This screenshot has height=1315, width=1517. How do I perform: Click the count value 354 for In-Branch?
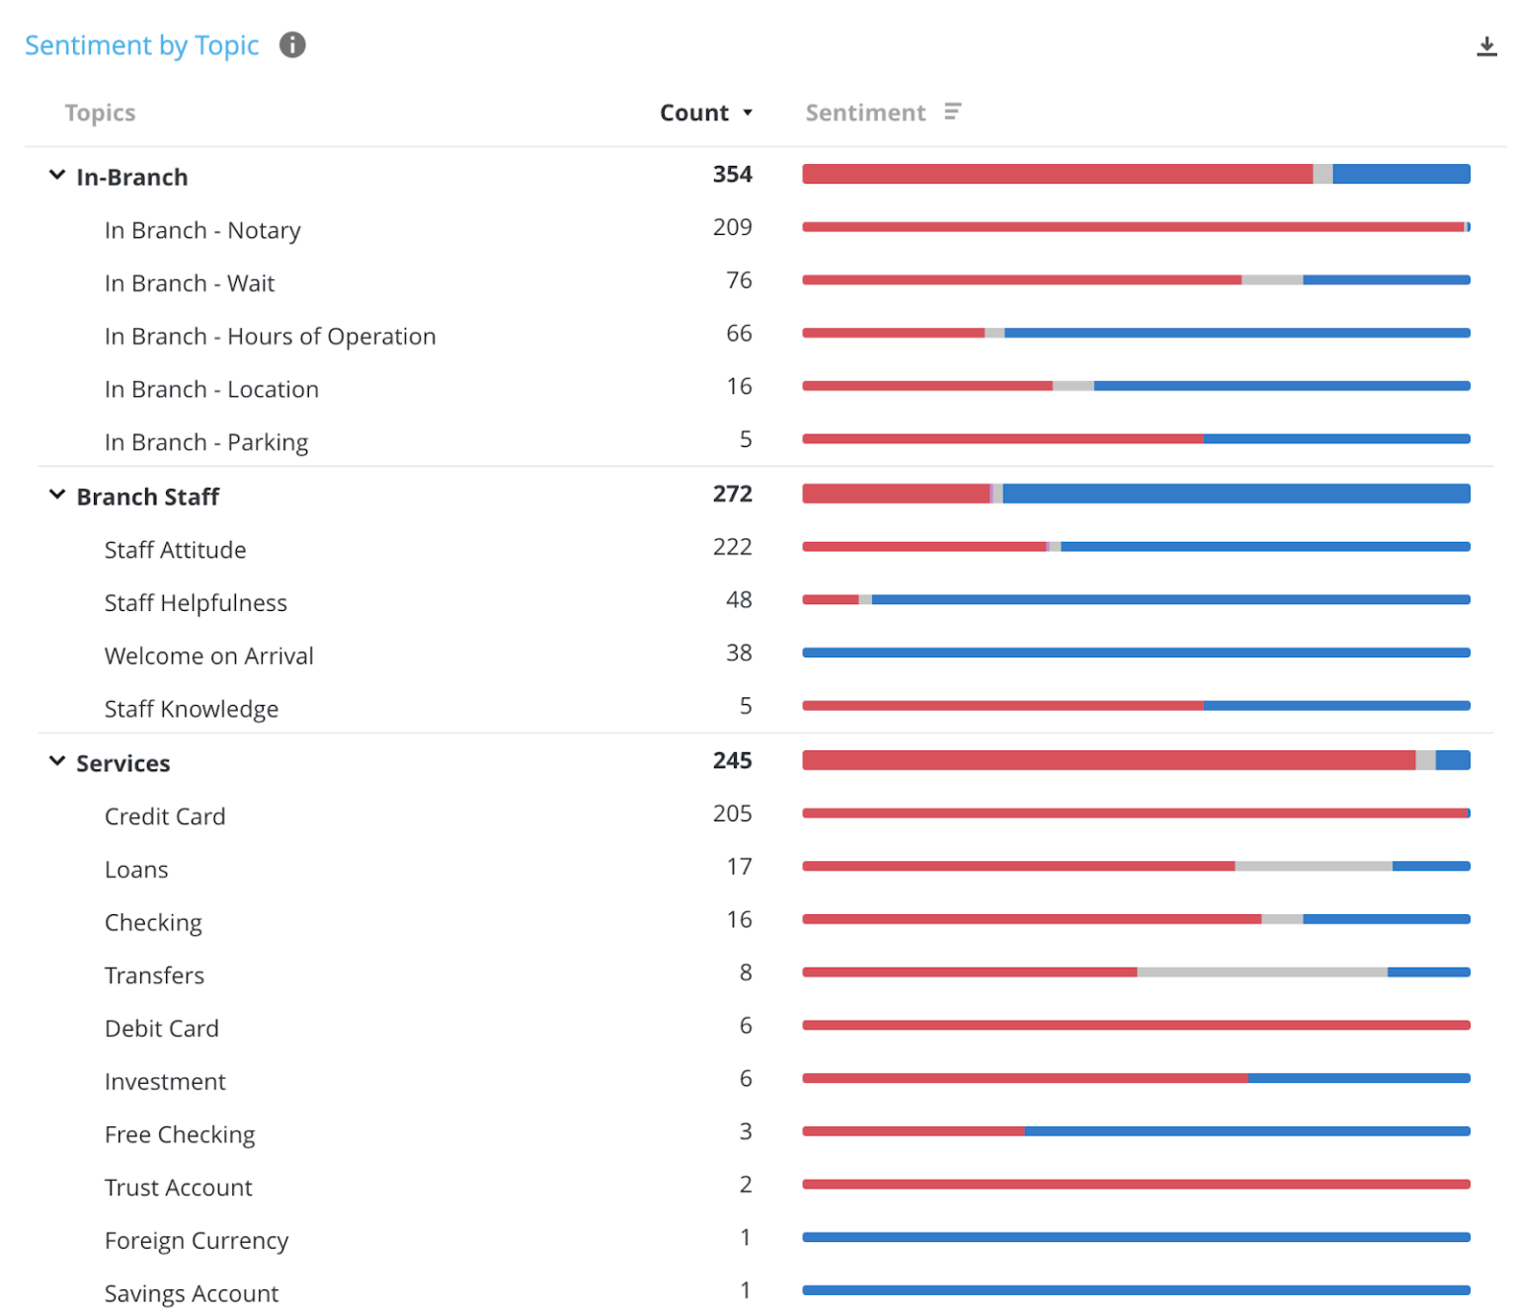tap(732, 174)
